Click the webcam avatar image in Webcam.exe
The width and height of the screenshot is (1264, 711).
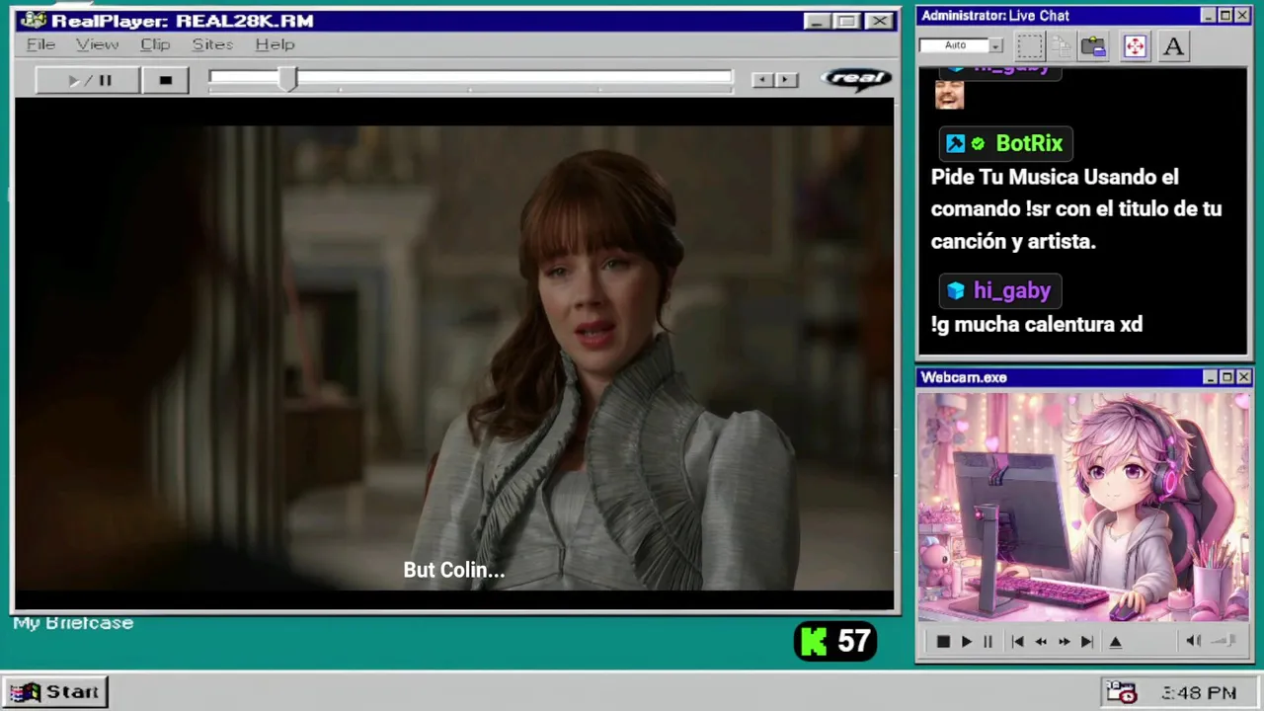pos(1083,508)
